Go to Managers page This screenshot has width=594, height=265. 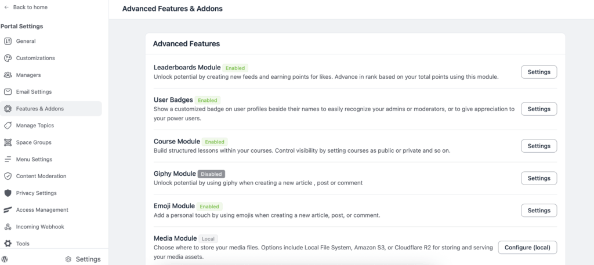51,75
